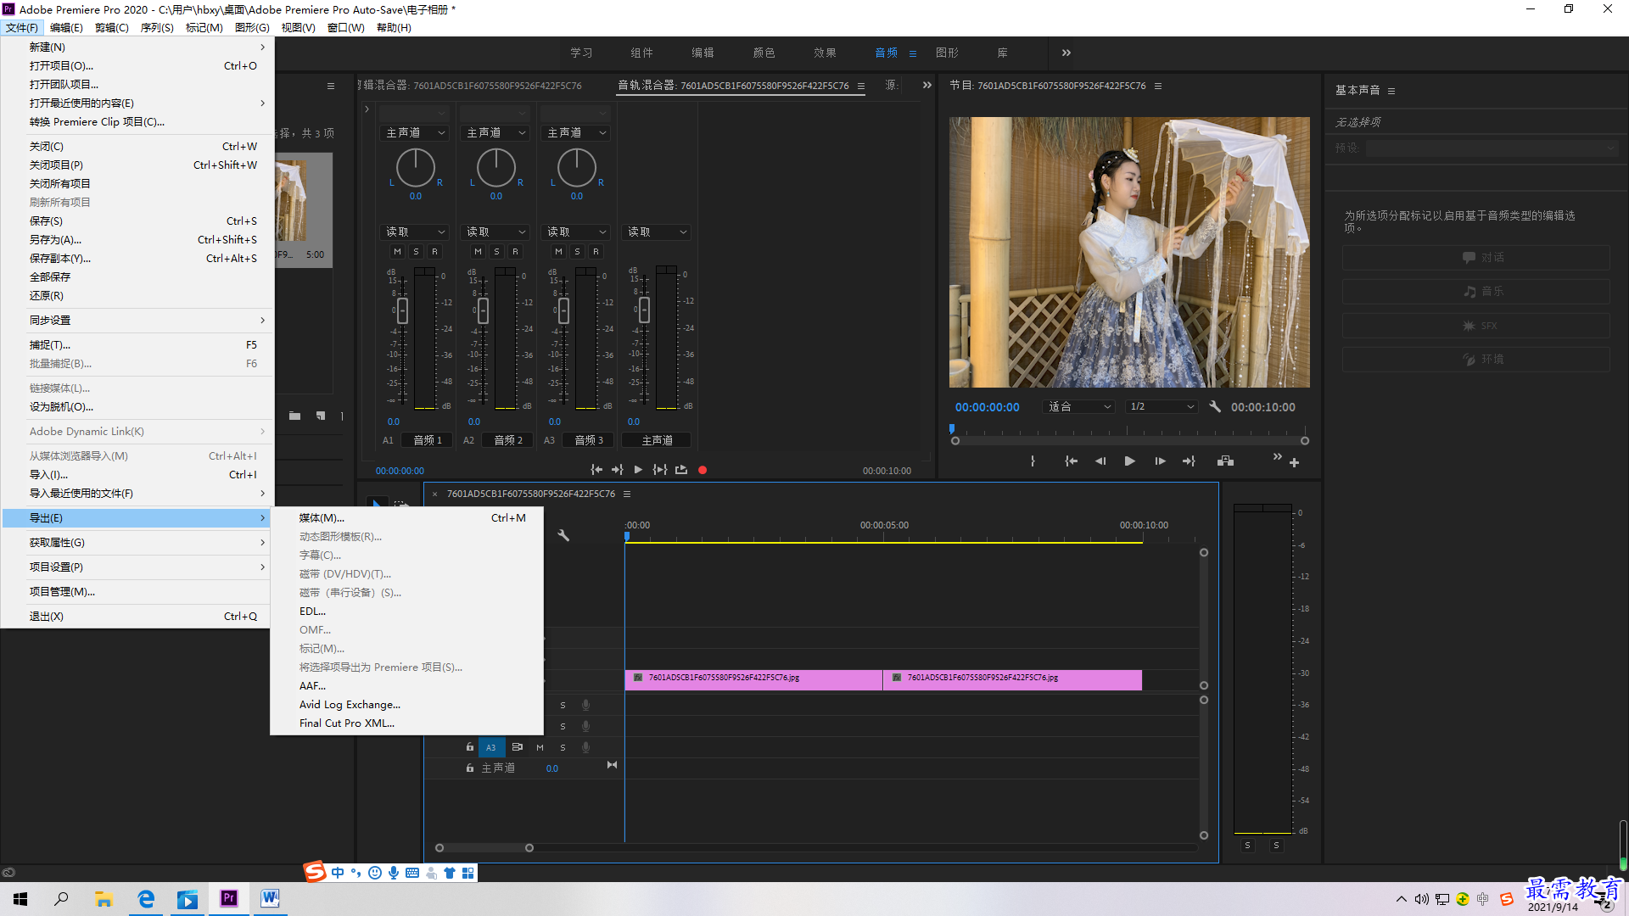
Task: Go to In point in the audio track mixer transport
Action: pos(596,470)
